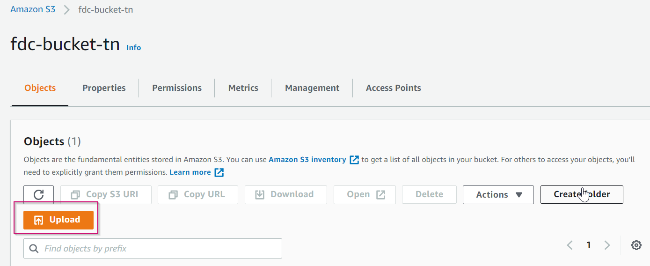This screenshot has height=266, width=650.
Task: Open the Management tab
Action: pos(312,88)
